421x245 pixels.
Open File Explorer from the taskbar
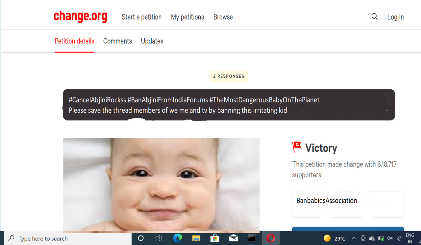pyautogui.click(x=196, y=238)
